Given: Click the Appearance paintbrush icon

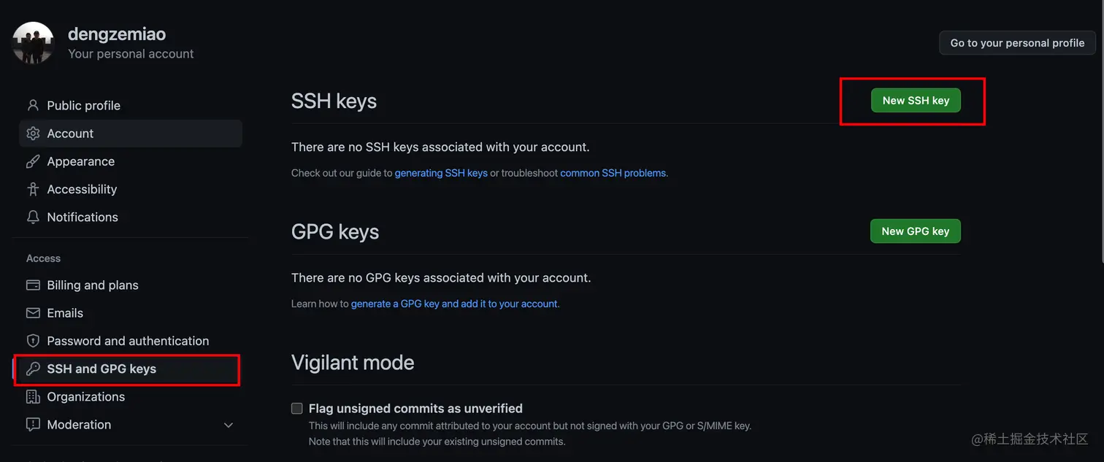Looking at the screenshot, I should pos(33,161).
